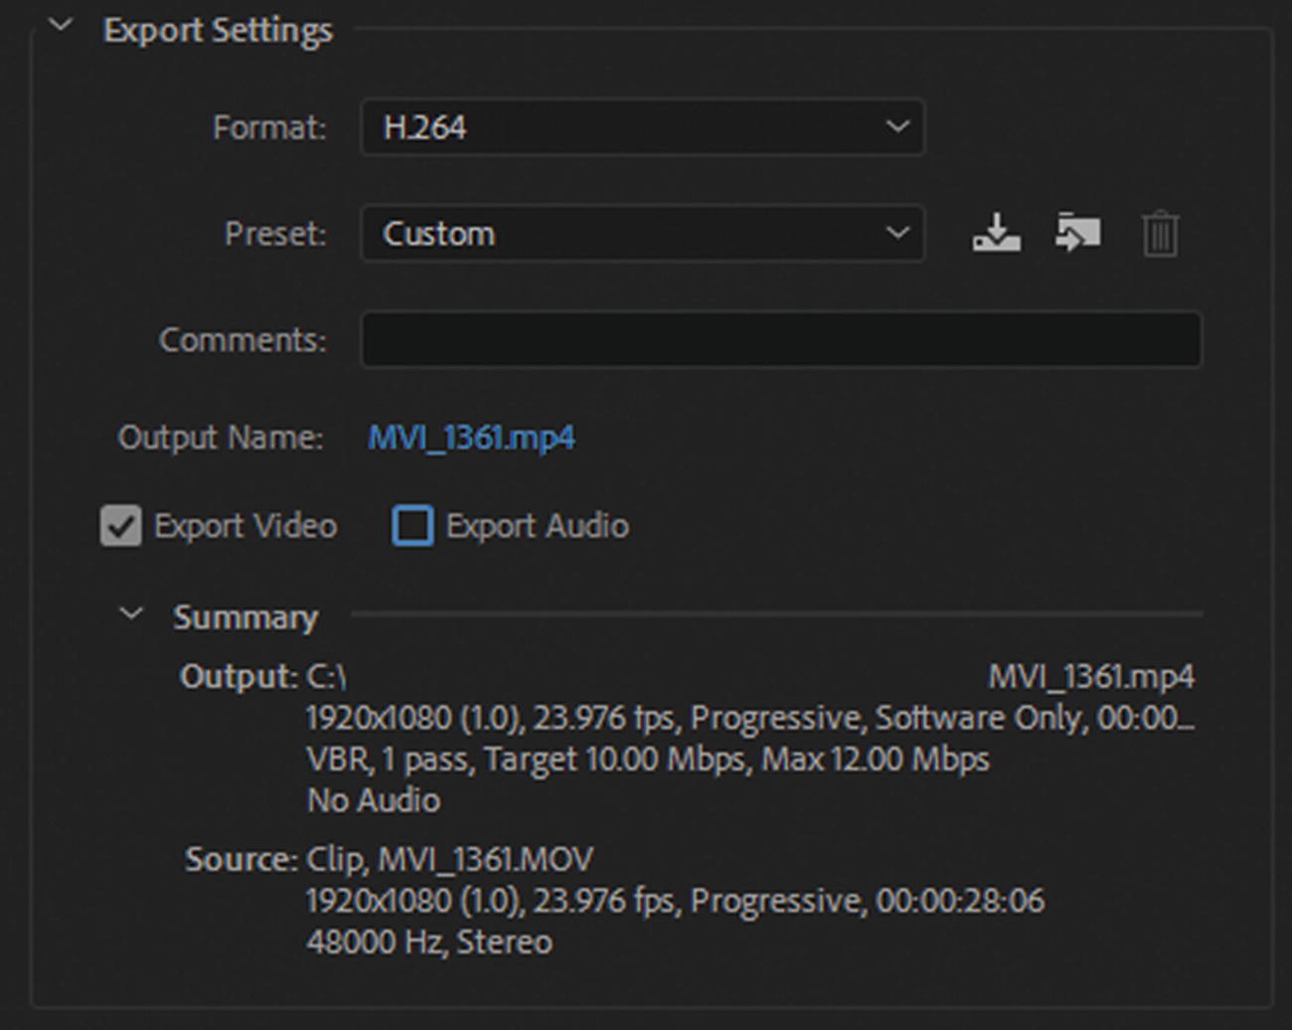Click the No Audio summary line
The image size is (1292, 1030).
coord(373,800)
